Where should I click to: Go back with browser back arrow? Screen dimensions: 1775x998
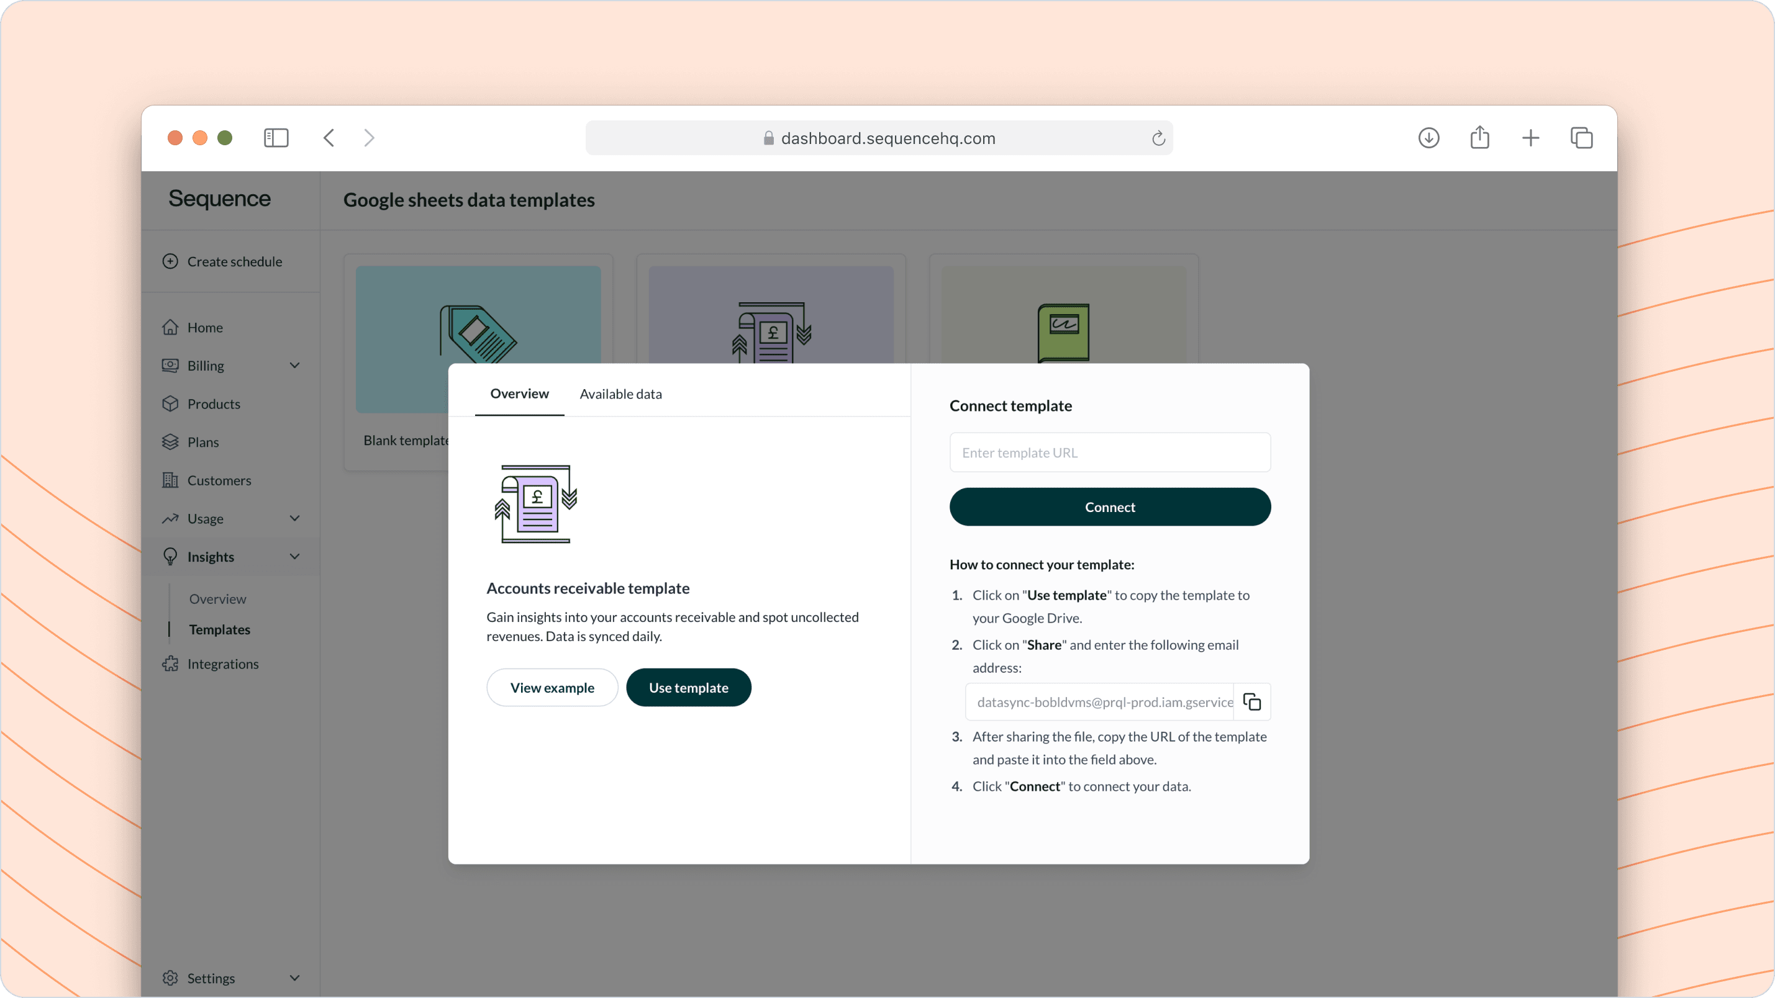coord(329,138)
